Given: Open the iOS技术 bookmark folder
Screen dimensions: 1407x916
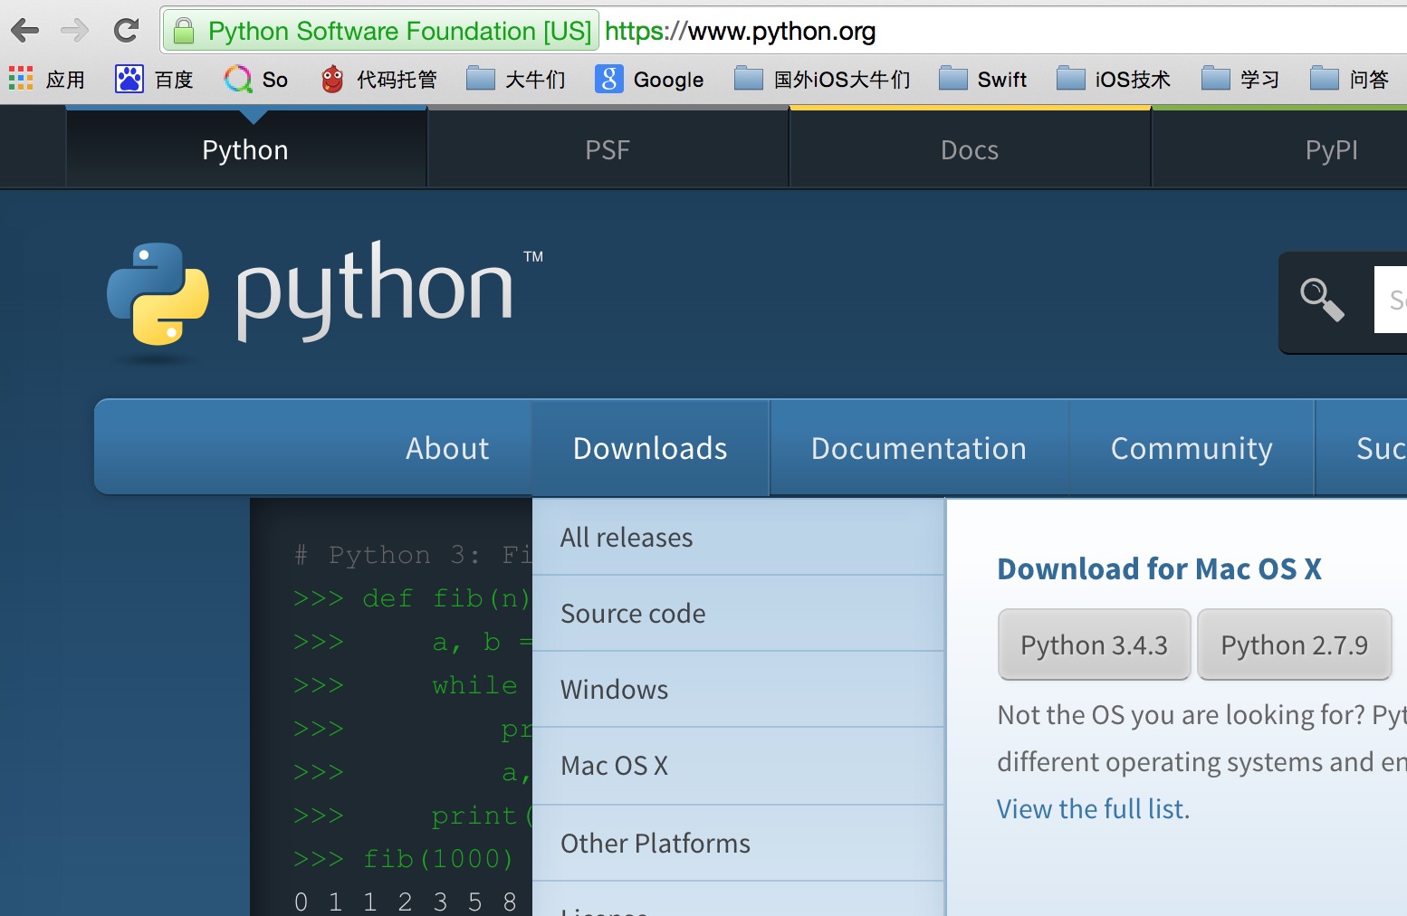Looking at the screenshot, I should 1113,79.
